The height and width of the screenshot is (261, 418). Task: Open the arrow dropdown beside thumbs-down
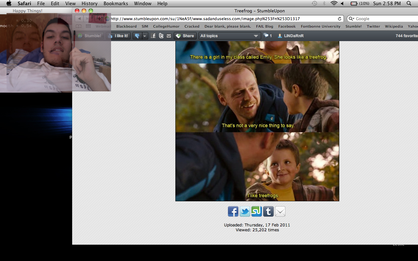145,36
